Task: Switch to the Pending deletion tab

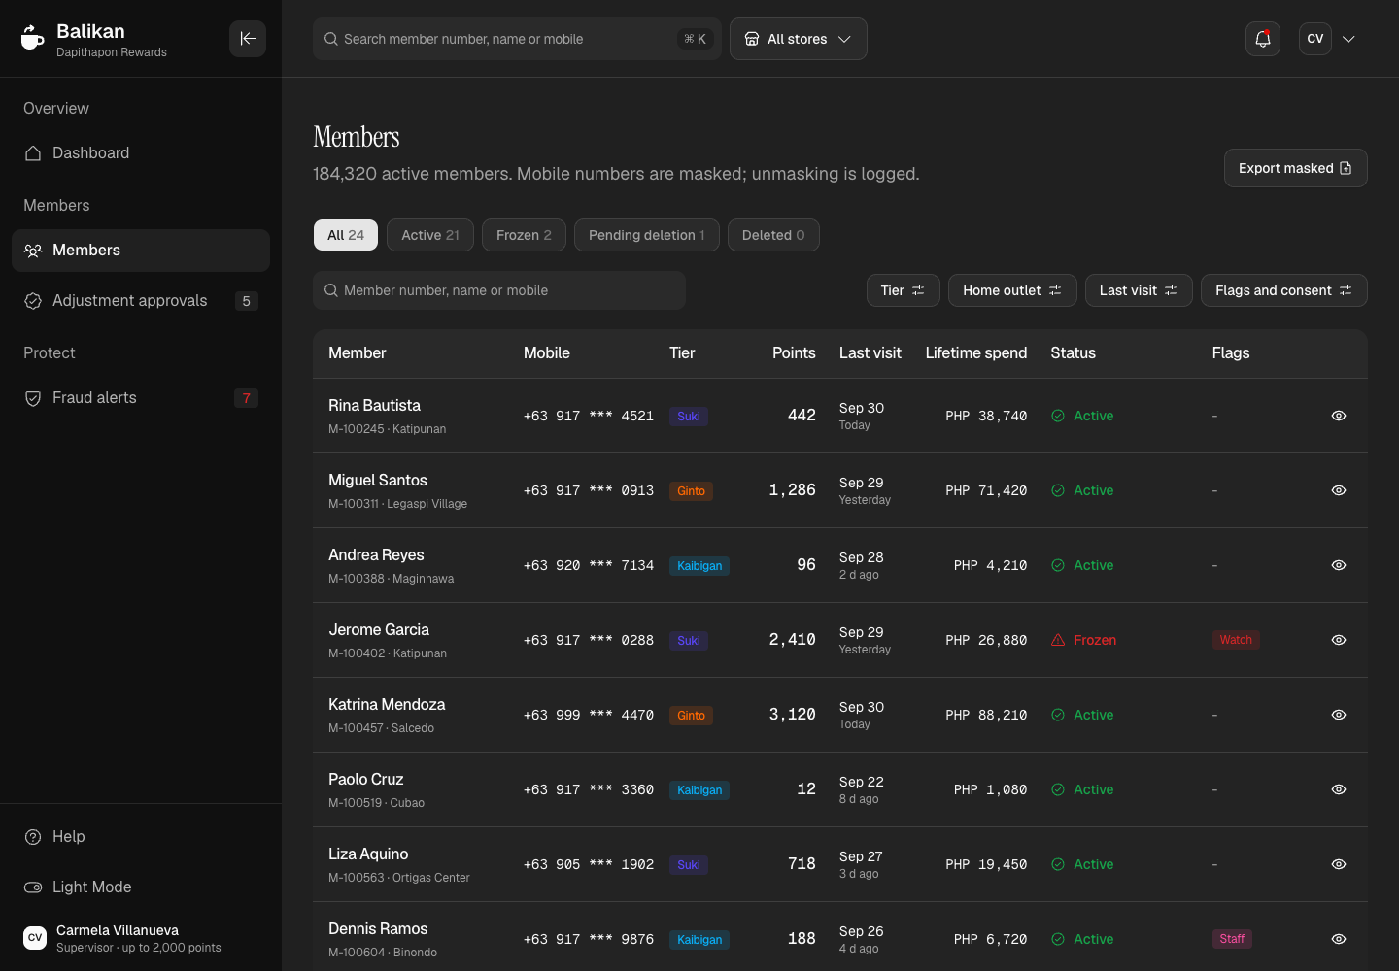Action: 647,235
